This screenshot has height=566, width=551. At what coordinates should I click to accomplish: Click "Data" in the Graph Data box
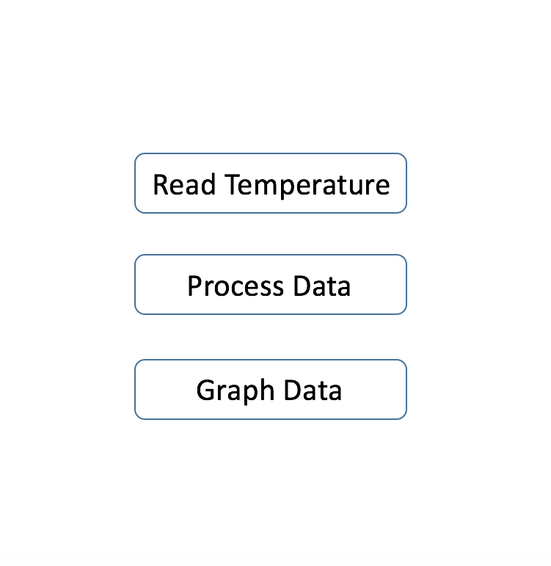(x=313, y=390)
